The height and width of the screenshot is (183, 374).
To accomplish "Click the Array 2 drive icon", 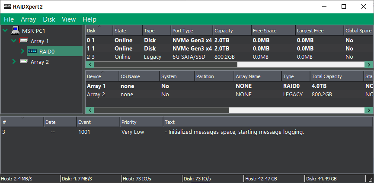I will pos(24,62).
